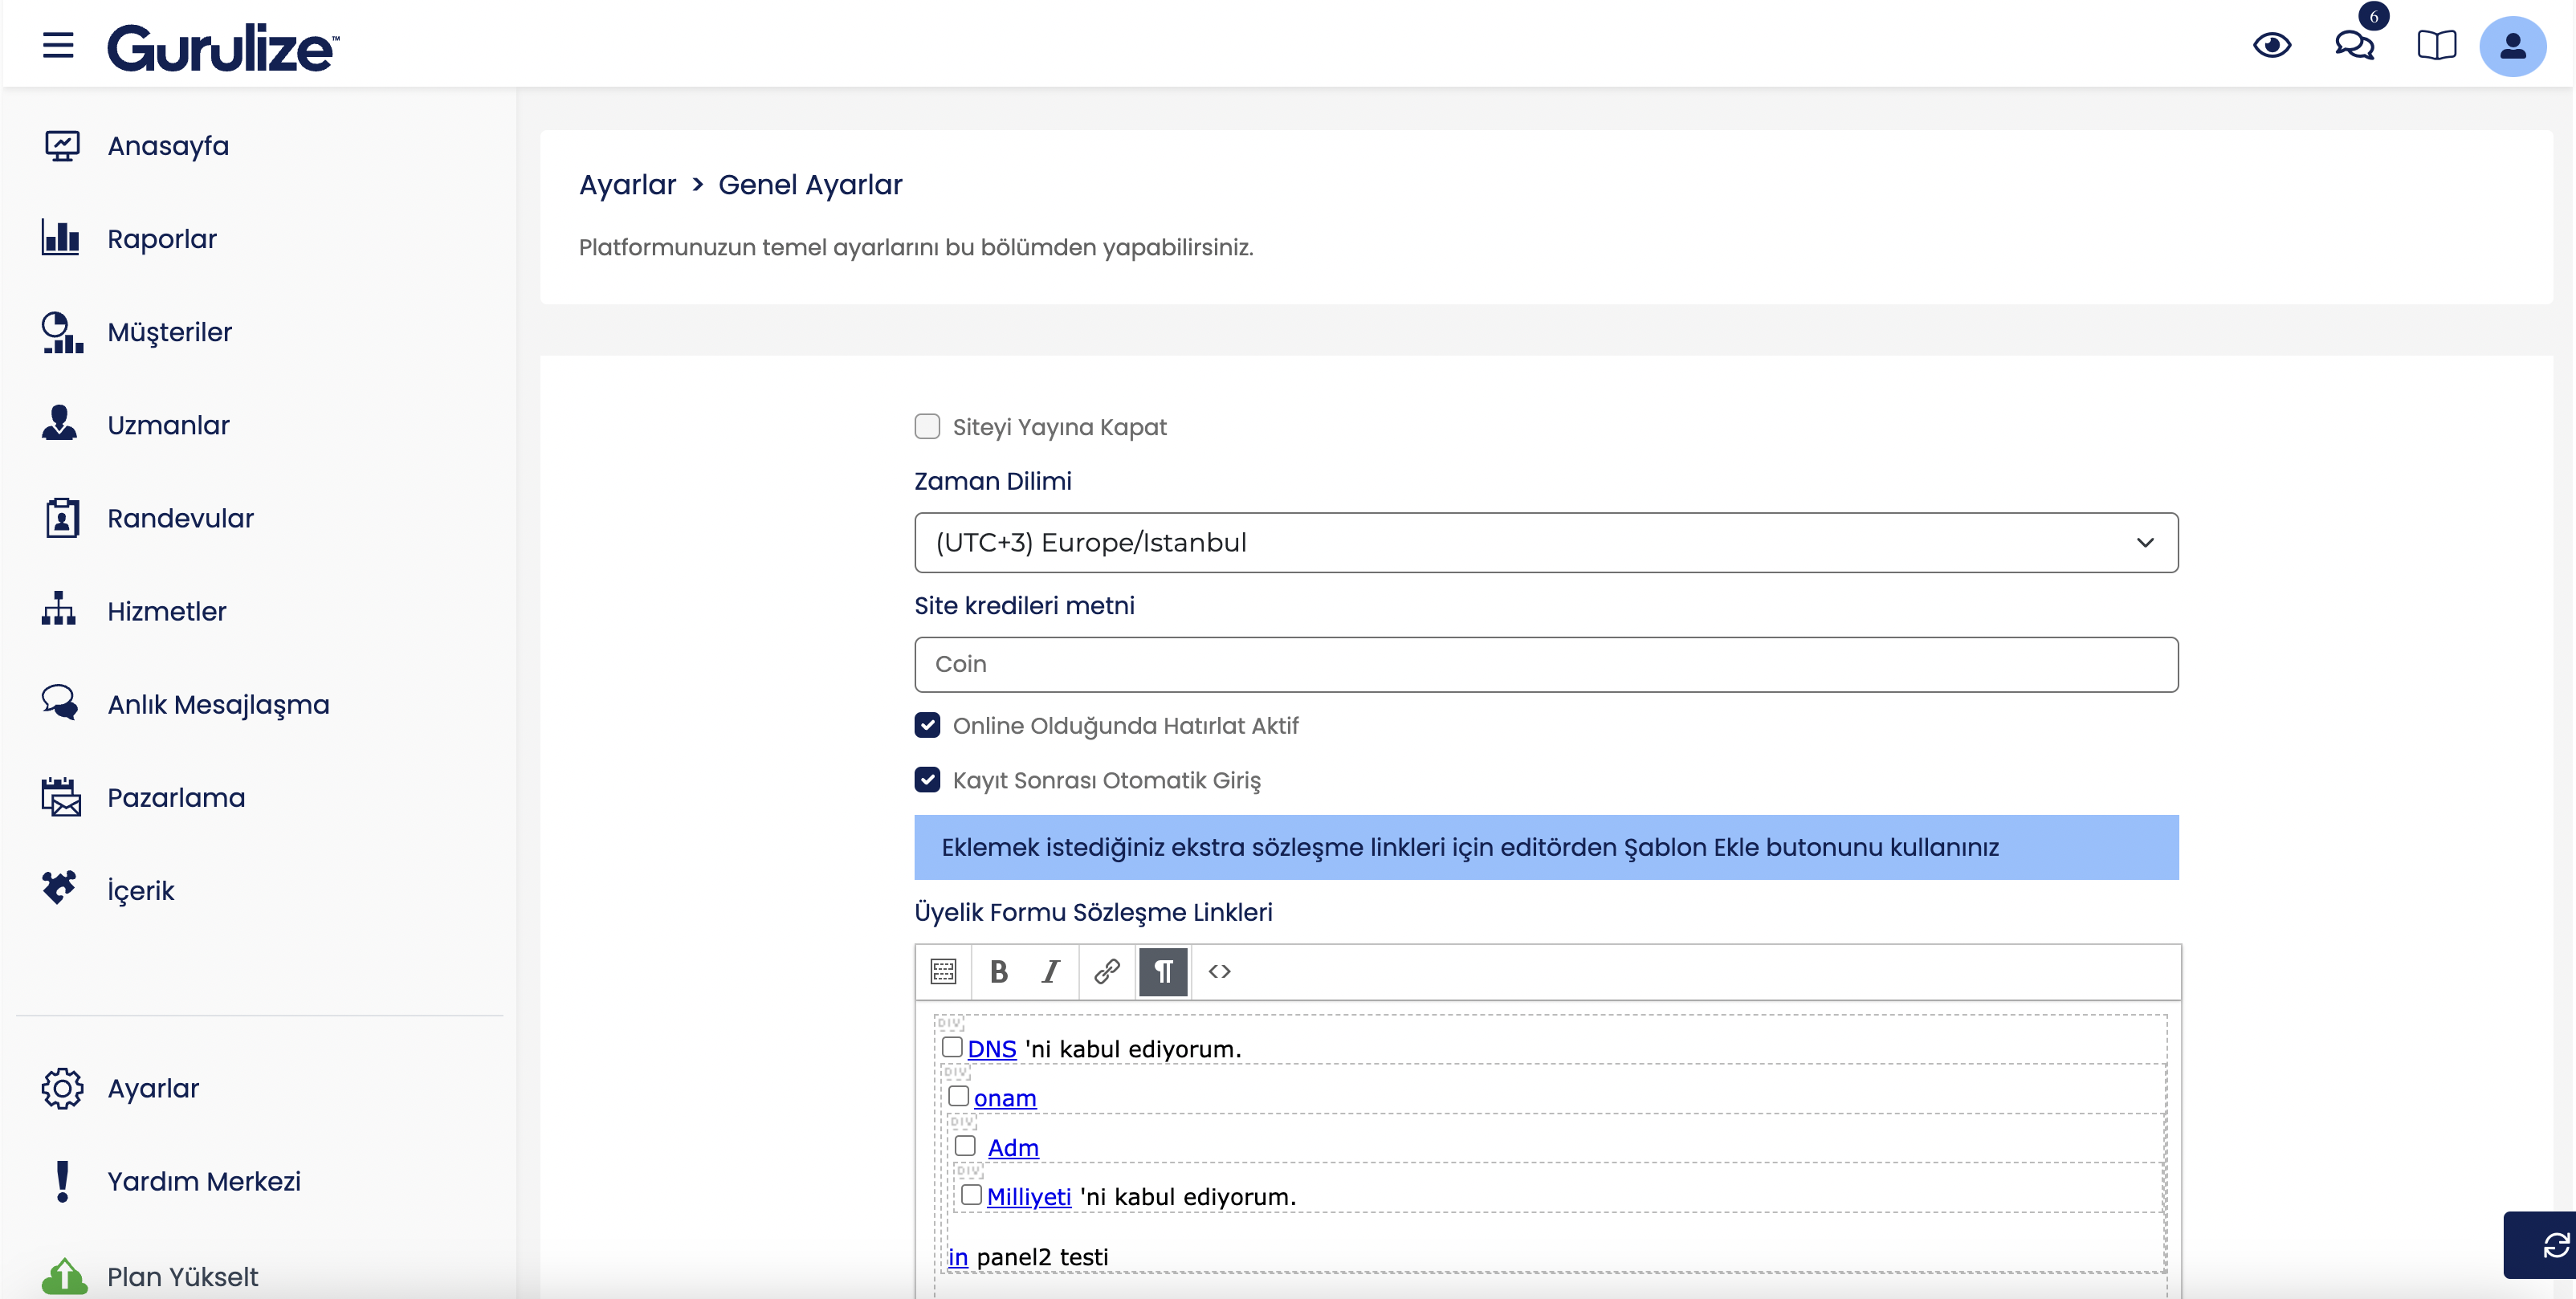Image resolution: width=2576 pixels, height=1299 pixels.
Task: Uncheck Online Olduğunda Hatırlat Aktif
Action: (927, 726)
